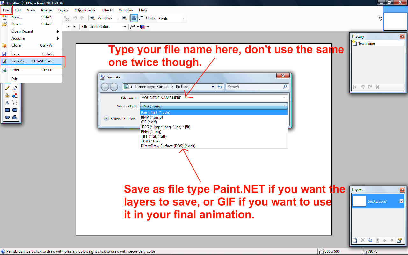Screen dimensions: 408x255
Task: Open the Fill dropdown showing Solid Color
Action: [x=108, y=27]
